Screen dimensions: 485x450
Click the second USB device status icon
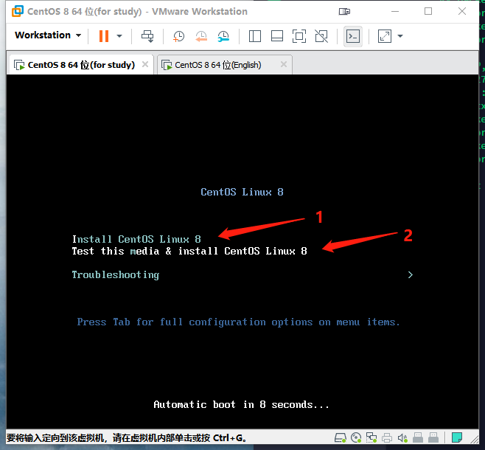[x=433, y=437]
